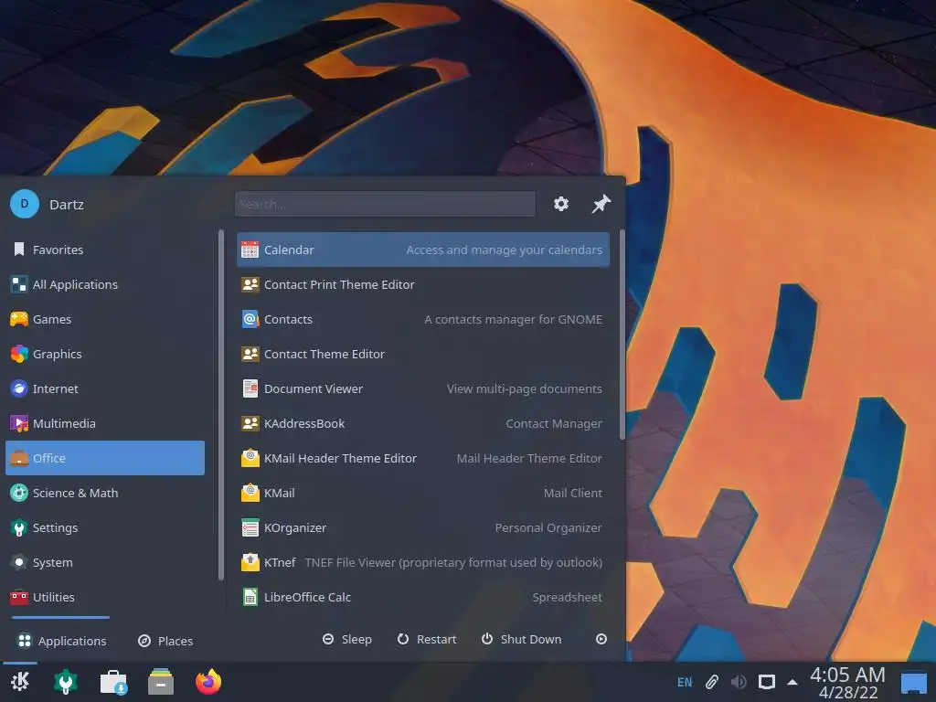Open the Games category
Image resolution: width=936 pixels, height=702 pixels.
point(105,319)
